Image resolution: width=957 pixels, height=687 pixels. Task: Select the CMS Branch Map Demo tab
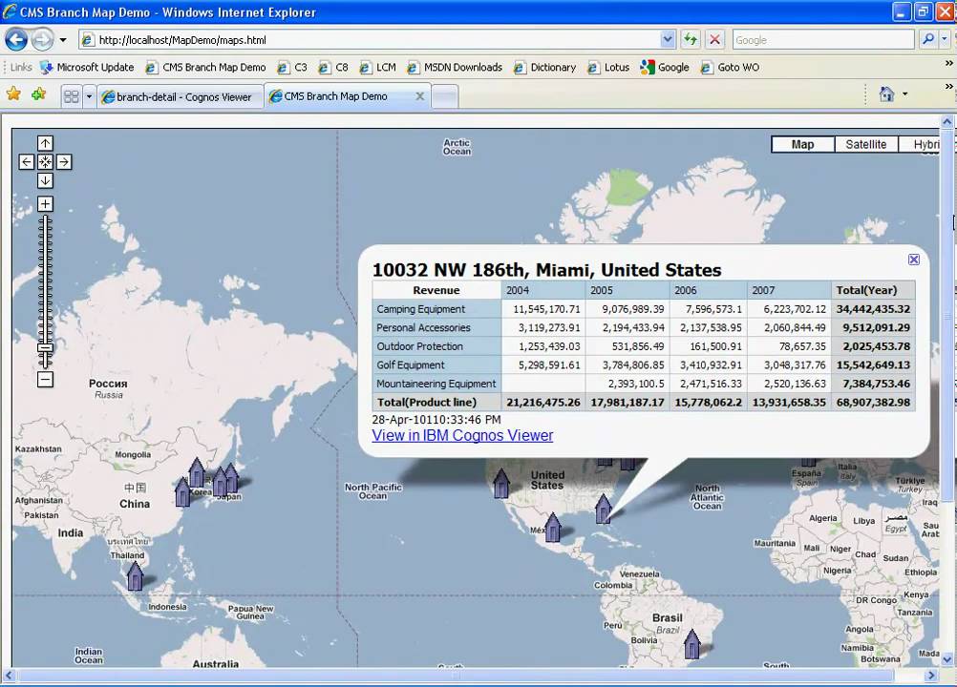click(x=348, y=96)
